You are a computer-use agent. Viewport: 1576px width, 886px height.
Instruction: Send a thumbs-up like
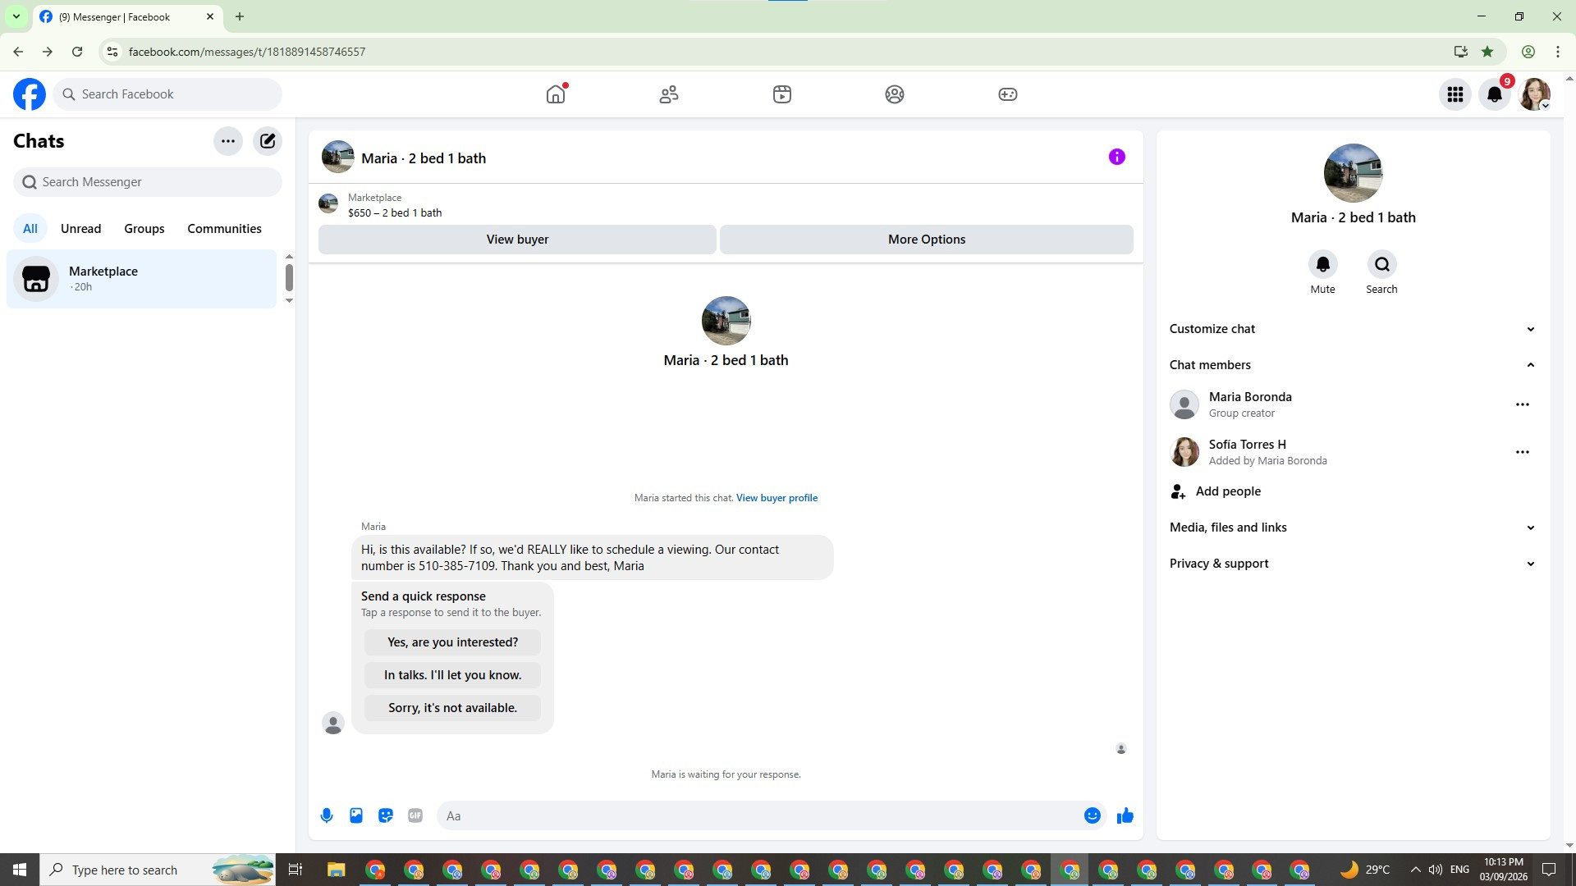tap(1125, 815)
